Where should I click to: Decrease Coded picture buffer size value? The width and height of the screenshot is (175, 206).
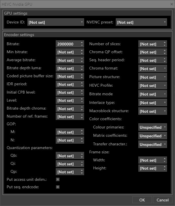[82, 78]
